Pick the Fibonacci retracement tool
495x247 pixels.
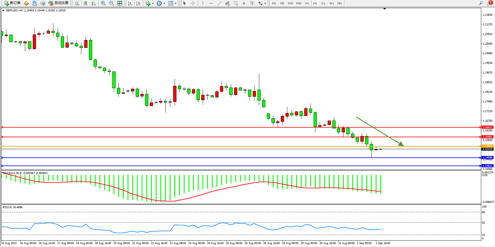pyautogui.click(x=236, y=3)
